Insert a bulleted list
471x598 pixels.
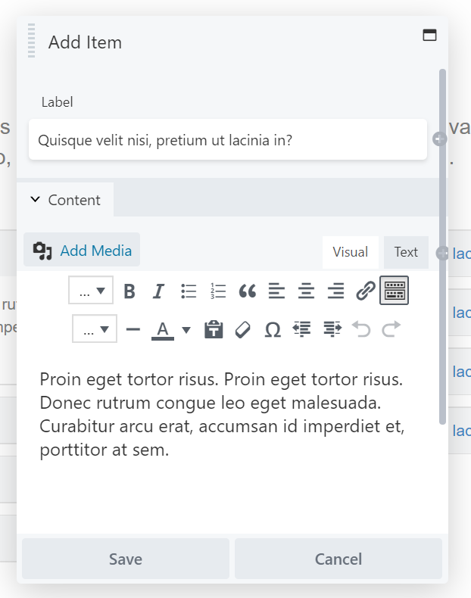pyautogui.click(x=189, y=291)
